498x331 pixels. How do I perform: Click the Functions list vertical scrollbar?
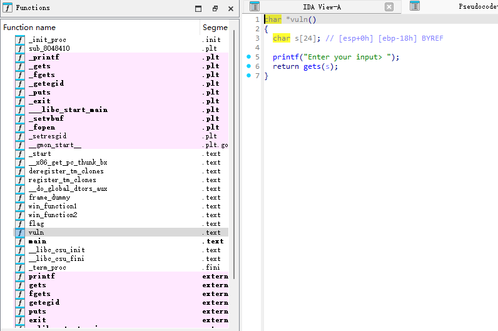(x=235, y=156)
